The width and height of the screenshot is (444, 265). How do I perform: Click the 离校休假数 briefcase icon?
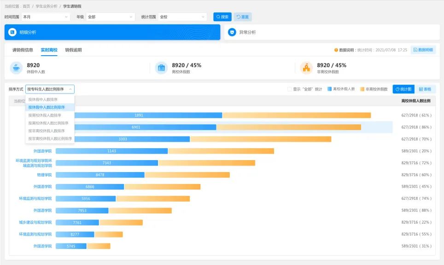[161, 68]
